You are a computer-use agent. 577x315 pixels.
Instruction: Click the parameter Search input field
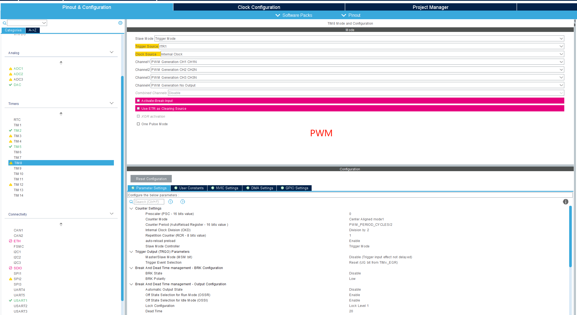(149, 202)
